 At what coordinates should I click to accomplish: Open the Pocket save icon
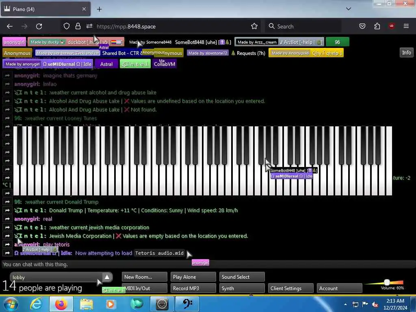tap(362, 26)
